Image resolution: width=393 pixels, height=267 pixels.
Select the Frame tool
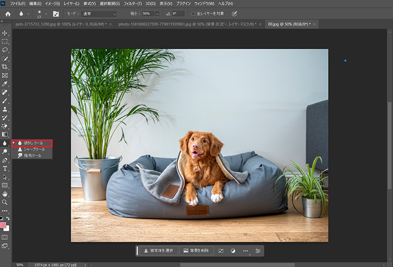click(5, 75)
